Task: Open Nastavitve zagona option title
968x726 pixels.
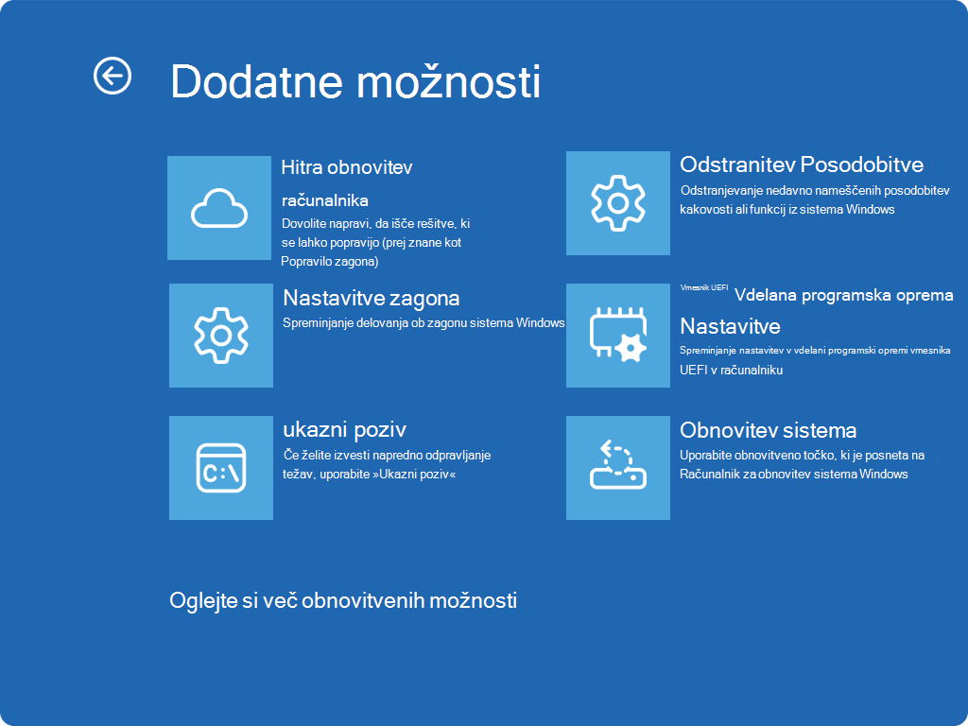Action: (x=371, y=298)
